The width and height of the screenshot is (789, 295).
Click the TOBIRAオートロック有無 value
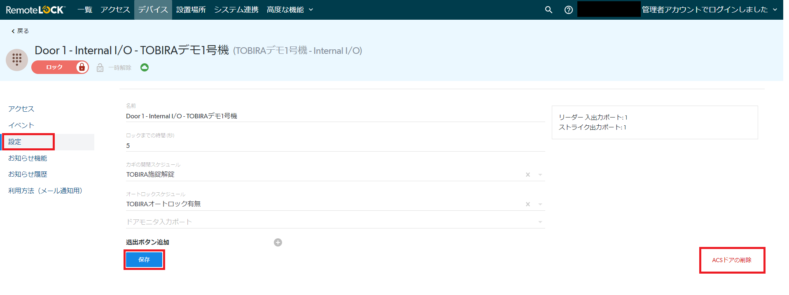pos(163,204)
